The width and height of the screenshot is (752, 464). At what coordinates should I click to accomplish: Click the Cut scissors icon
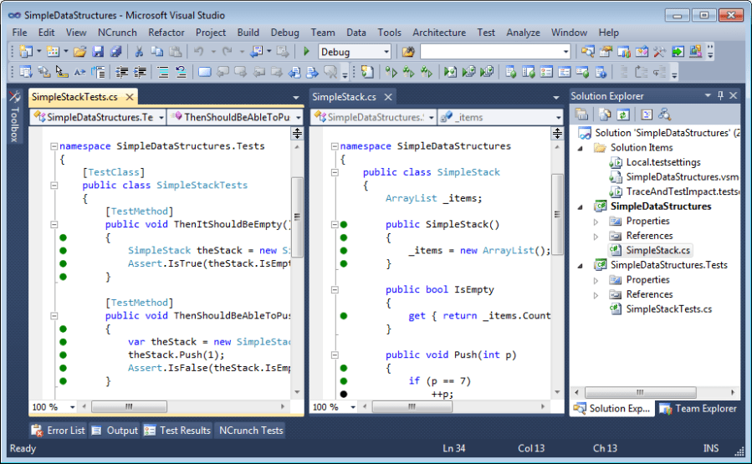pyautogui.click(x=139, y=51)
